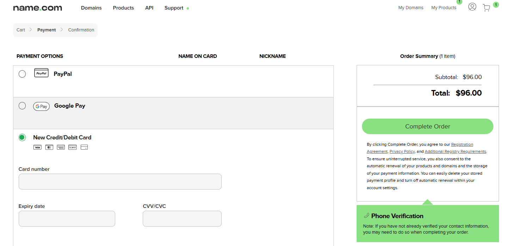This screenshot has height=246, width=511.
Task: Open Additional Registry Requirements link
Action: [x=455, y=151]
